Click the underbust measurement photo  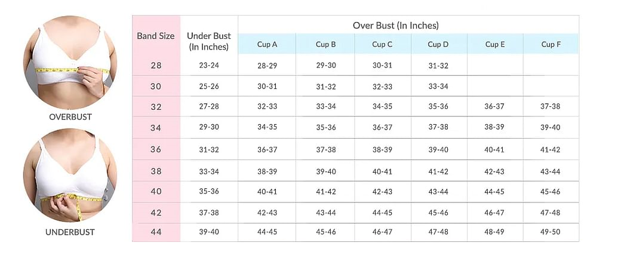tap(70, 175)
